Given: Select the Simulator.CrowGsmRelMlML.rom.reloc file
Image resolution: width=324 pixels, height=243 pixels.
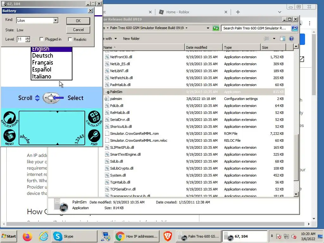Looking at the screenshot, I should [195, 140].
